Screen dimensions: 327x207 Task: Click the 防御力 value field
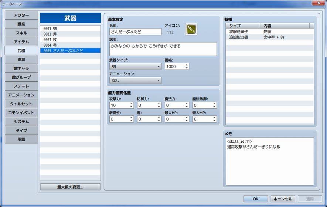pos(147,105)
